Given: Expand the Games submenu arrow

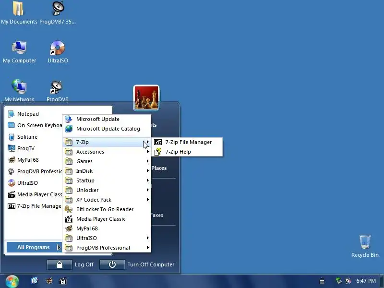Looking at the screenshot, I should pos(147,161).
